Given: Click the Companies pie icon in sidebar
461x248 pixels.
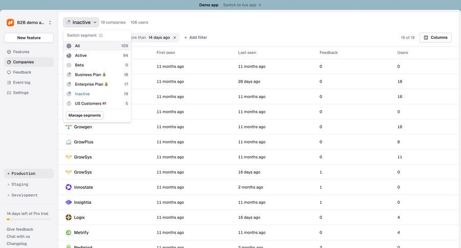Looking at the screenshot, I should (9, 62).
